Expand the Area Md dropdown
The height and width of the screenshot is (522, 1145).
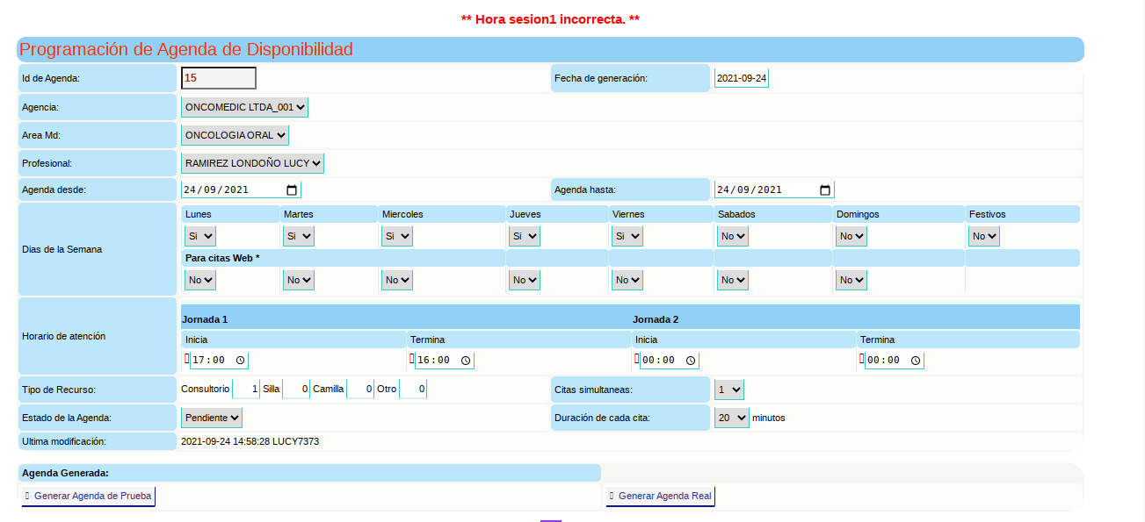pyautogui.click(x=235, y=135)
